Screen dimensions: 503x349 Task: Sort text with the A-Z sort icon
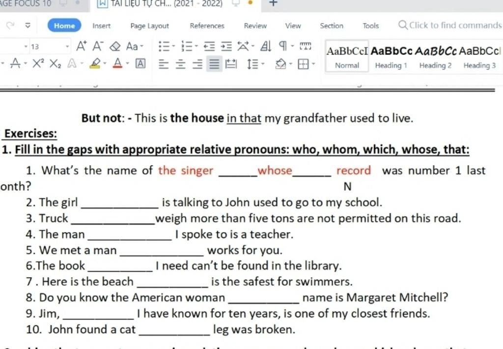266,46
